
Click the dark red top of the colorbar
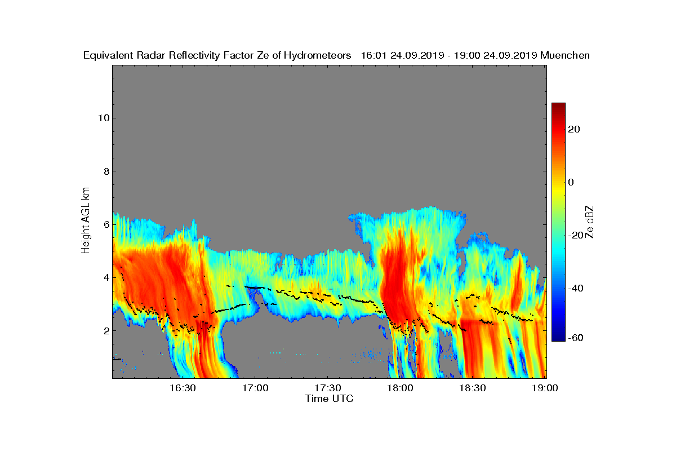(x=558, y=106)
